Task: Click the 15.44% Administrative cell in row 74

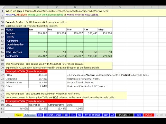Action: (38, 82)
